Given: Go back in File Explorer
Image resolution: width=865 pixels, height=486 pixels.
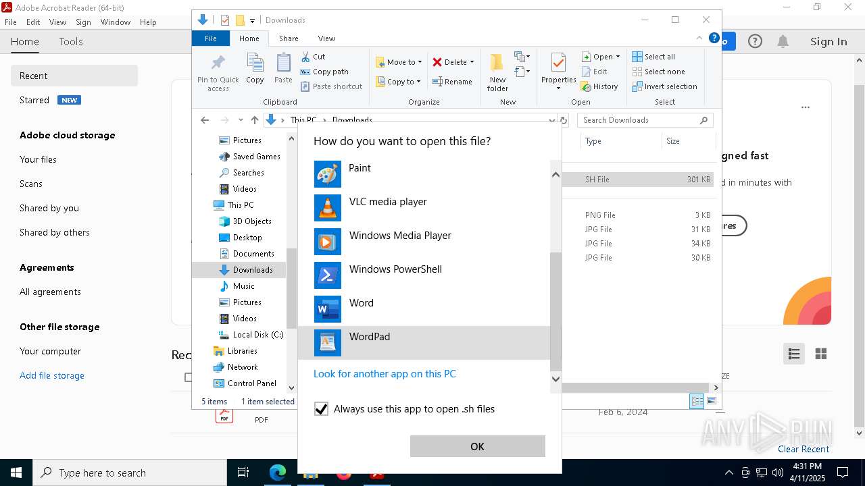Looking at the screenshot, I should tap(205, 120).
